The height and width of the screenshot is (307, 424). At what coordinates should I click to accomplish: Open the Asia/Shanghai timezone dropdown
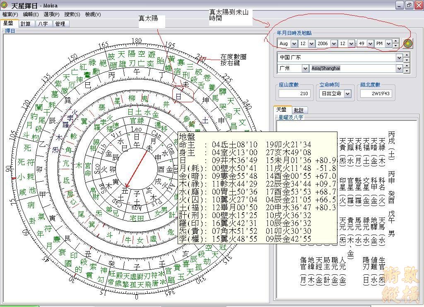click(x=399, y=68)
